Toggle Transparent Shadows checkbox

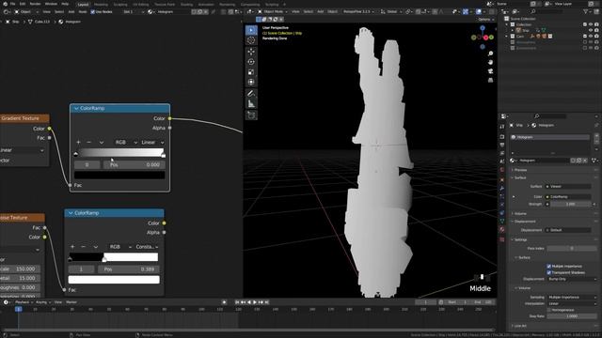click(549, 272)
